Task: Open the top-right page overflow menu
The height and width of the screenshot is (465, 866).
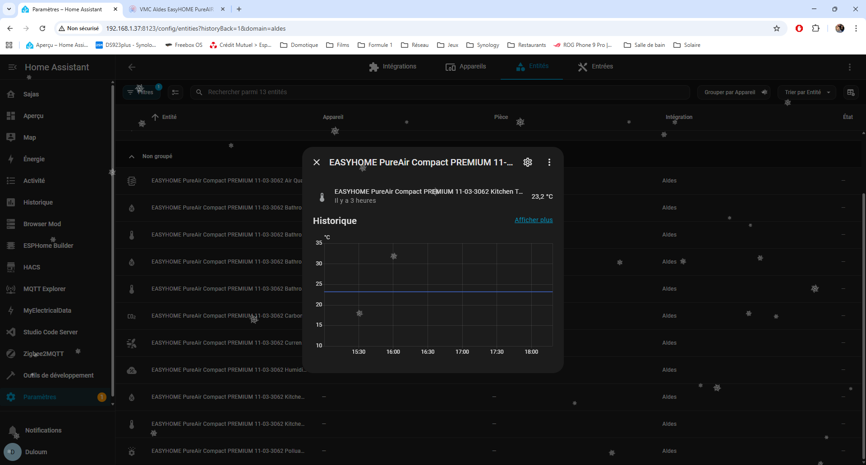Action: point(850,67)
